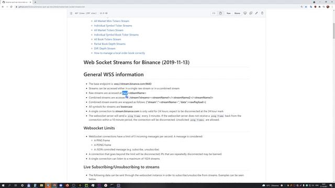The width and height of the screenshot is (335, 188).
Task: Click the copy raw contents icon
Action: (251, 13)
